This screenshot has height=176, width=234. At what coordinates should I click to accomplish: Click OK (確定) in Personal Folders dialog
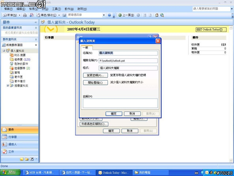[114, 114]
